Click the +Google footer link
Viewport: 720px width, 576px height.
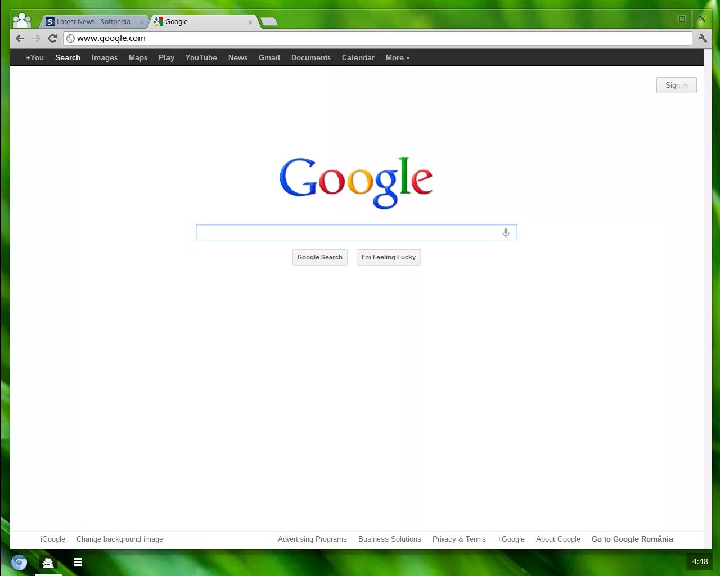[x=511, y=539]
